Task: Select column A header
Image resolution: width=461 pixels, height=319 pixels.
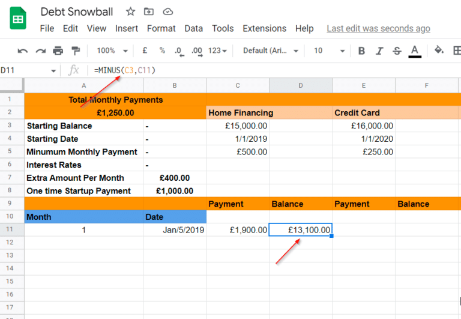Action: pos(84,86)
